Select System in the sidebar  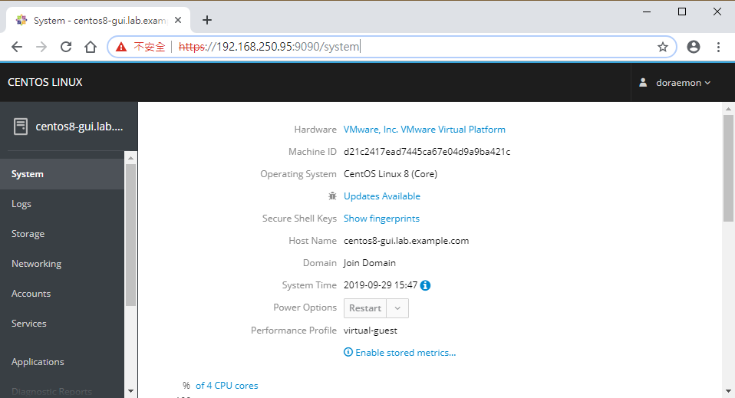[x=62, y=174]
